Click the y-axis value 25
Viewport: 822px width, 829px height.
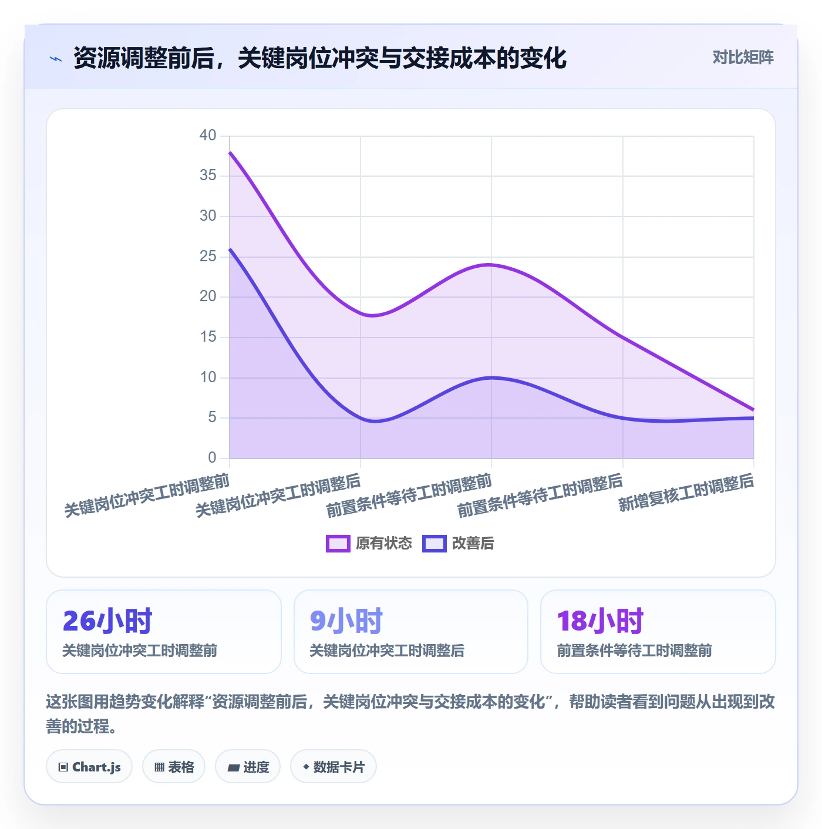click(x=208, y=257)
